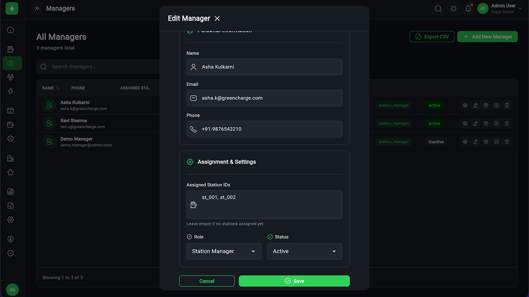Screen dimensions: 529x297
Task: Click the notifications bell icon
Action: (x=468, y=9)
